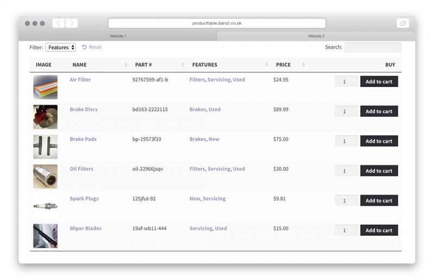Click part number 92767599-af1-b
This screenshot has height=279, width=434.
[x=150, y=80]
